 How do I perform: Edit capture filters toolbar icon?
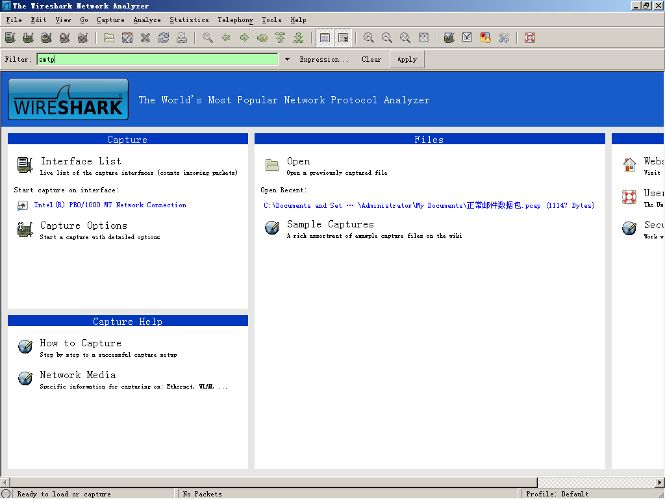(x=449, y=38)
